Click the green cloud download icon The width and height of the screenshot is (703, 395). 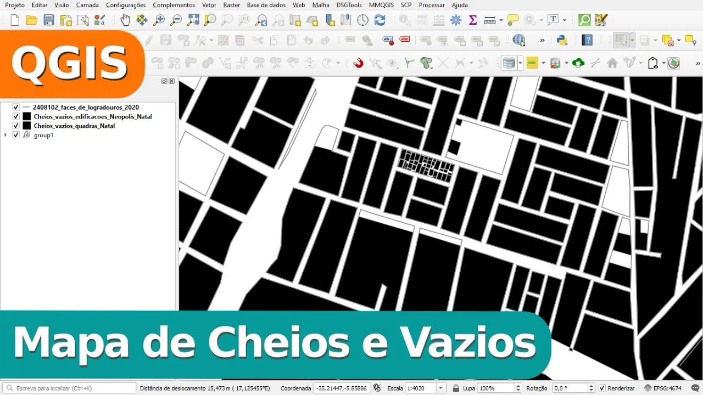(x=578, y=63)
